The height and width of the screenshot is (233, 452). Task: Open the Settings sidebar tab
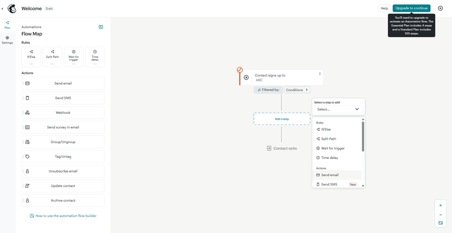(7, 40)
